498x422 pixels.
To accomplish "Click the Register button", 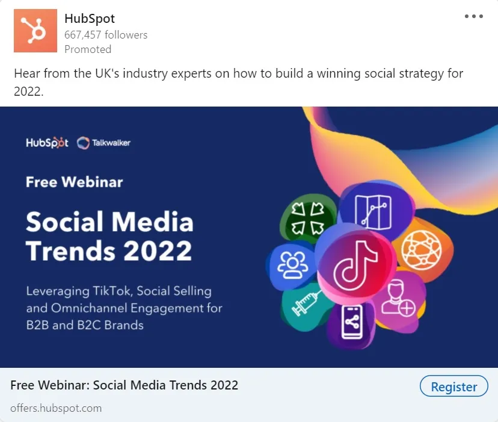I will coord(454,386).
